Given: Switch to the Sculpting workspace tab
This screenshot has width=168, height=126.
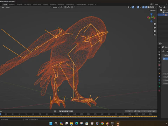Looking at the screenshot, I should [20, 5].
